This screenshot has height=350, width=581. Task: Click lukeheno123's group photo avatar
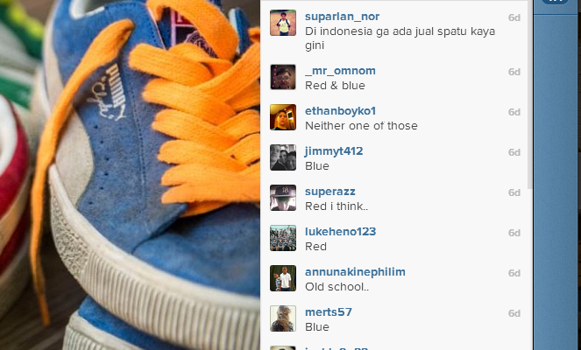[x=283, y=238]
